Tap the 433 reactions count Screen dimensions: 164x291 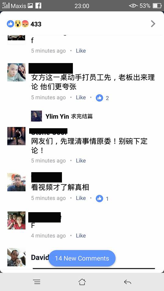click(36, 24)
